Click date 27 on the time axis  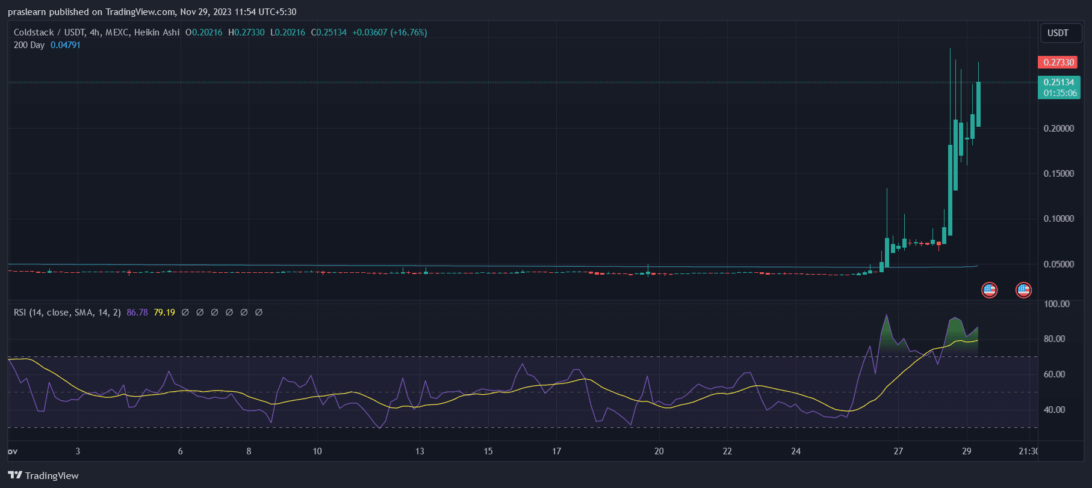(898, 451)
